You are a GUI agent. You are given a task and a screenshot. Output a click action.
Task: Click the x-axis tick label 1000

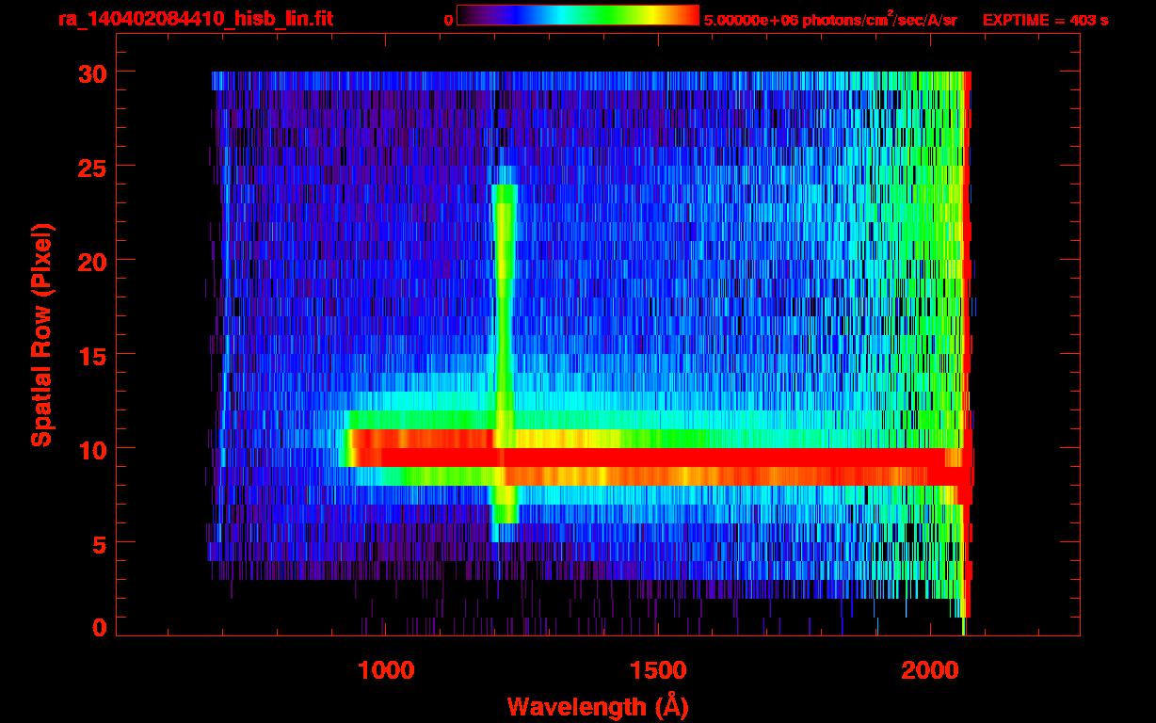(x=387, y=670)
